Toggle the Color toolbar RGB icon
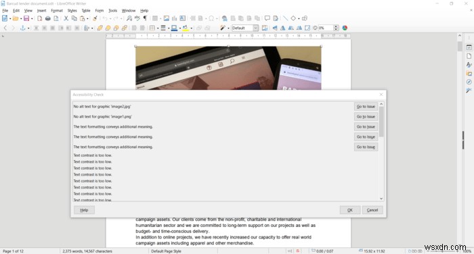Image resolution: width=474 pixels, height=254 pixels. (345, 28)
